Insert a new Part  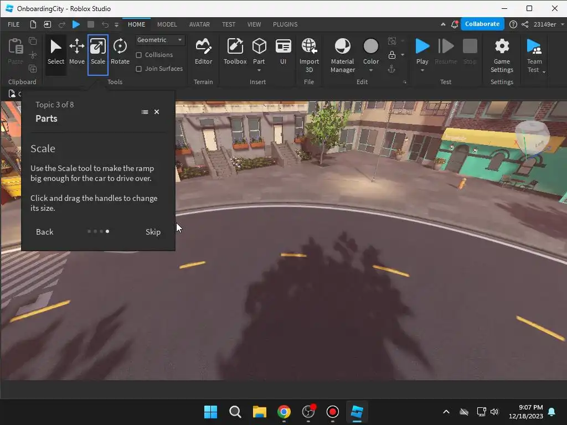(259, 50)
